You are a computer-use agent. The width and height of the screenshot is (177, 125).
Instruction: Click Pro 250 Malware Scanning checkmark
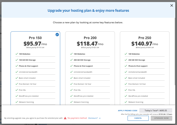point(126,102)
